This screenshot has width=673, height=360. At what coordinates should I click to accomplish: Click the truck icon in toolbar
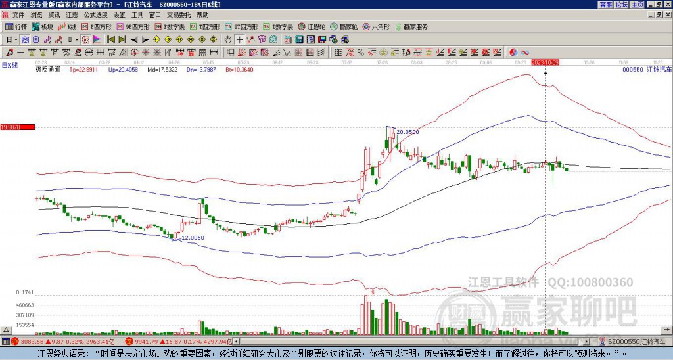coord(344,40)
